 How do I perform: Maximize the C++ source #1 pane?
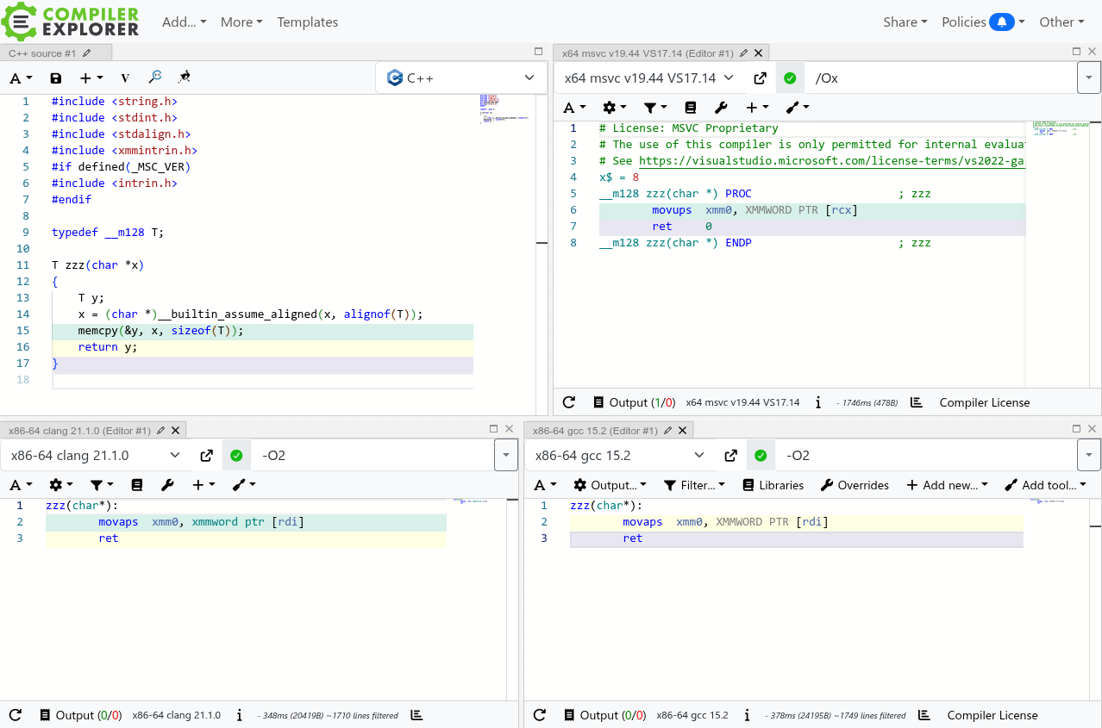[538, 53]
